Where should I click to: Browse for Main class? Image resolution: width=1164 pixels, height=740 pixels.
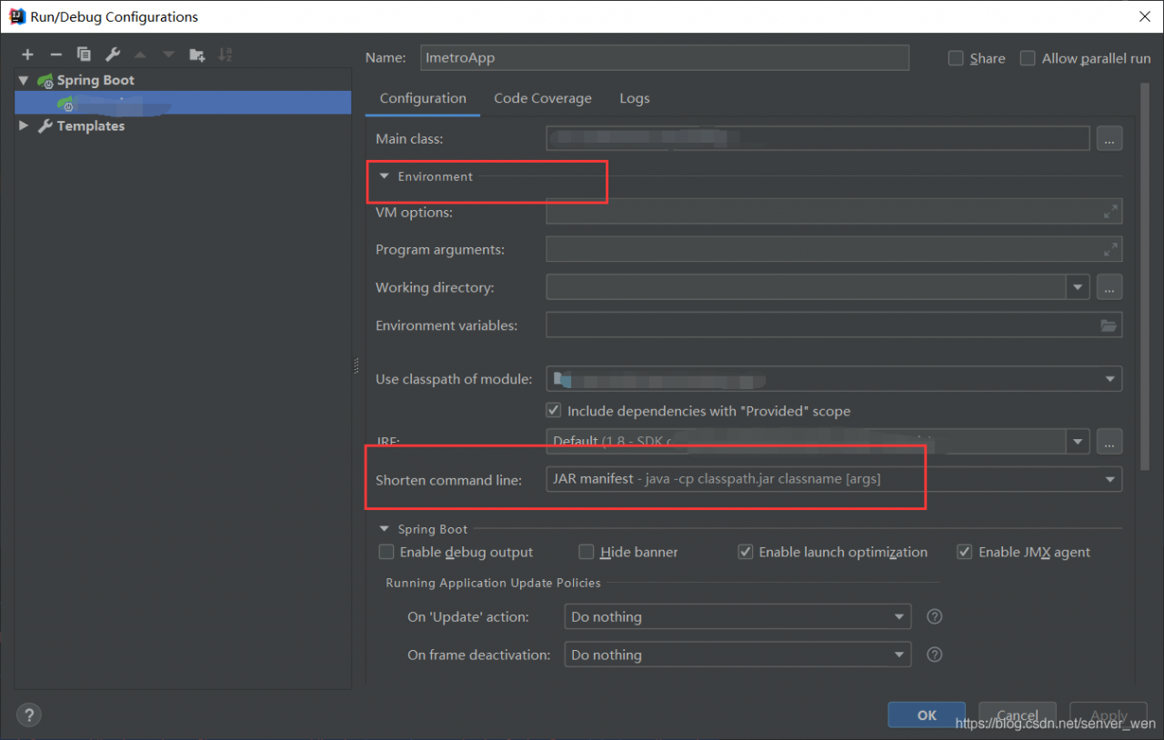[x=1109, y=139]
